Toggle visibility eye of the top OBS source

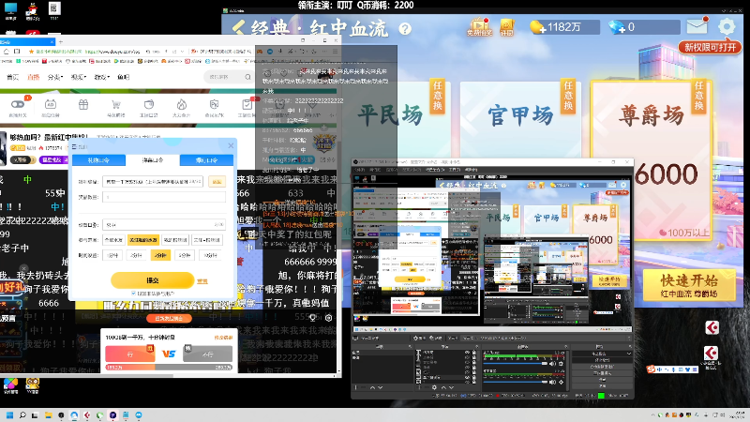467,353
